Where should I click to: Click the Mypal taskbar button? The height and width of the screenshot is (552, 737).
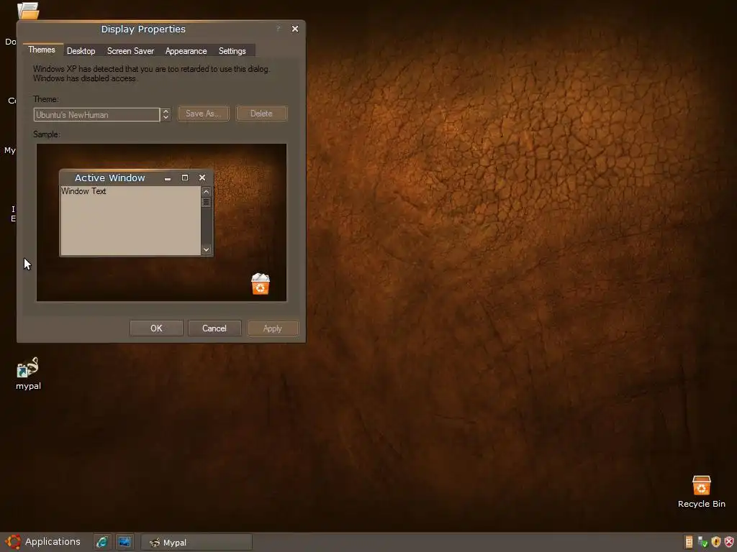pyautogui.click(x=196, y=542)
